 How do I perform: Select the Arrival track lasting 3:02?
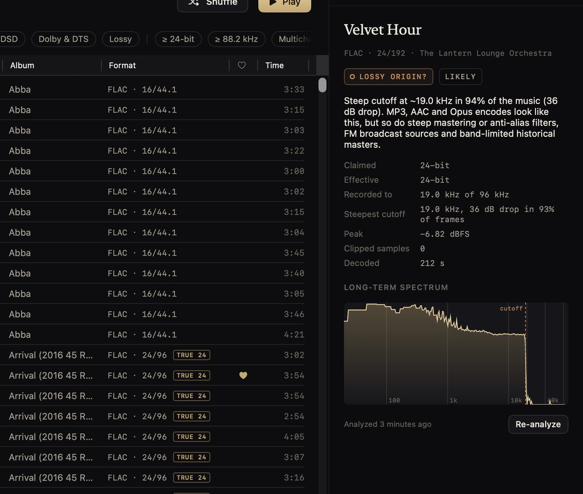[x=152, y=355]
